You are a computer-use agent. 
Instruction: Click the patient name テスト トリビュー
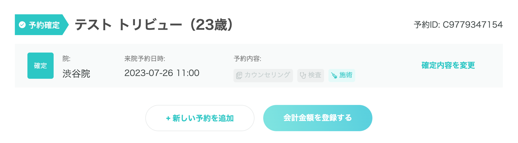[x=128, y=25]
